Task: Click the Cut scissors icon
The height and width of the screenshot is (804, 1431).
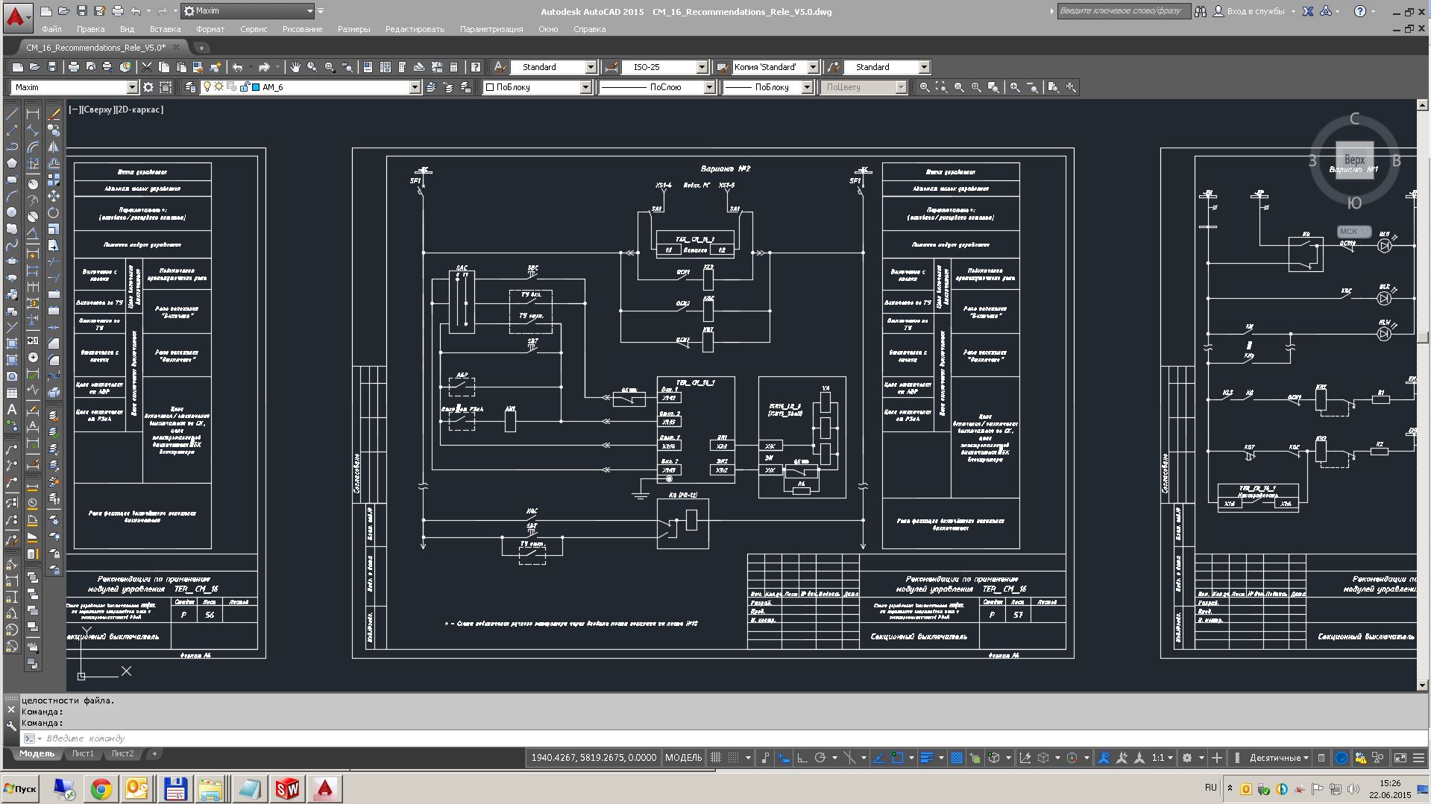Action: tap(147, 67)
